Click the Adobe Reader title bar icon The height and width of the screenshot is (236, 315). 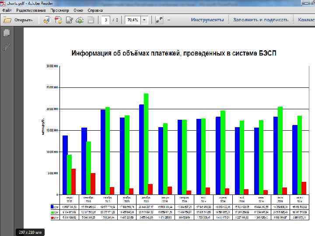pos(3,3)
